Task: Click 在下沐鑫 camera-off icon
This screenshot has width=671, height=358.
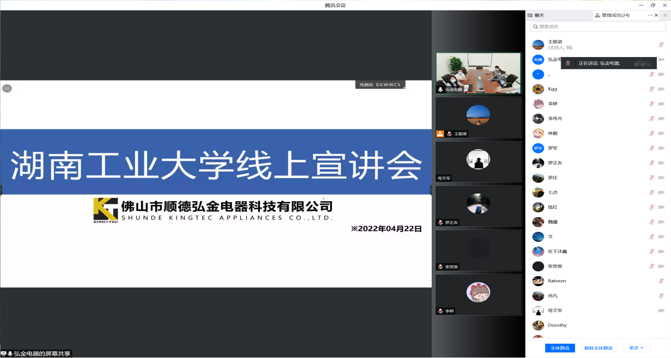Action: pyautogui.click(x=661, y=252)
